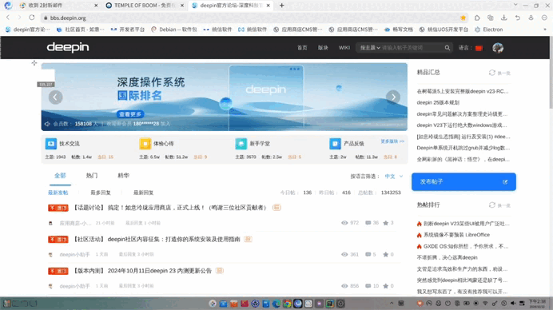Click the yellow bookmark star in address bar

(x=463, y=18)
